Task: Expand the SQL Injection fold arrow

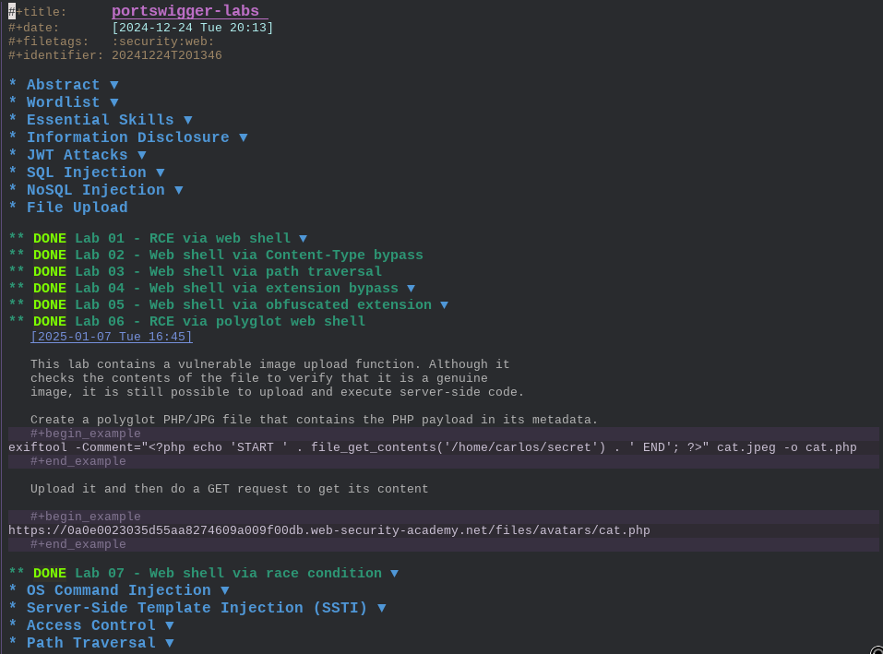Action: point(161,172)
